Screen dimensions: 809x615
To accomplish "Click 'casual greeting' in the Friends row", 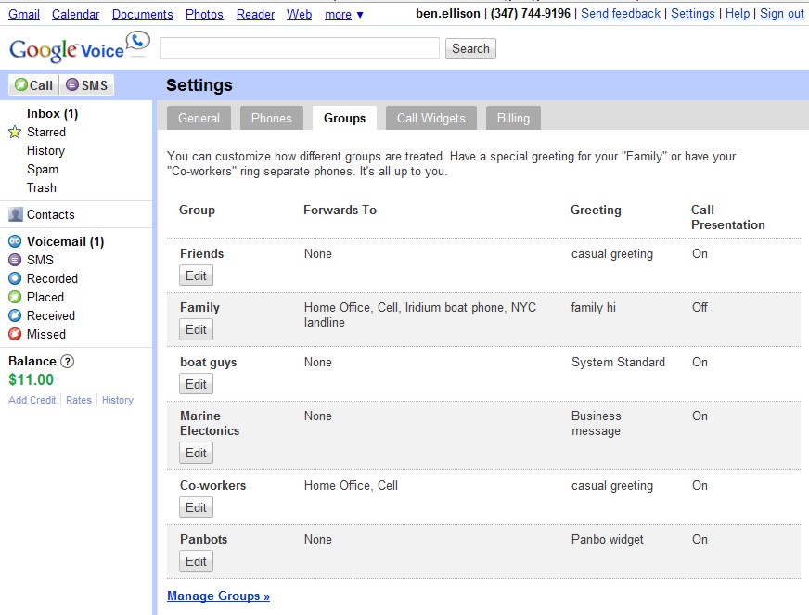I will (612, 254).
